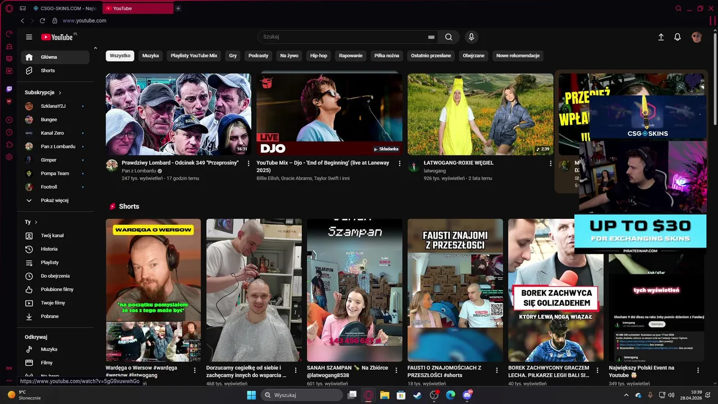718x404 pixels.
Task: Select the Piłka nożna filter chip
Action: coord(387,56)
